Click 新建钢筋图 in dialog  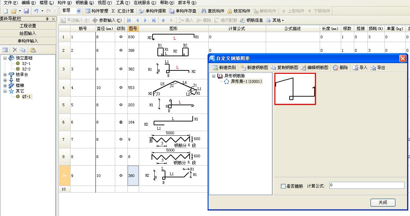(254, 68)
